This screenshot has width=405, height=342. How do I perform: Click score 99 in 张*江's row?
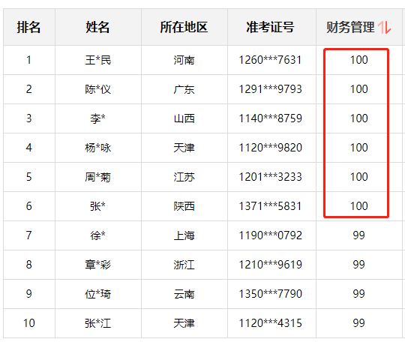[358, 323]
